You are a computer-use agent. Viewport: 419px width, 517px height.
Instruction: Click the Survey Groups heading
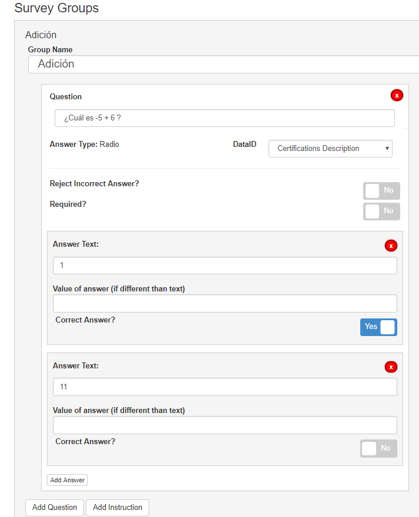56,8
